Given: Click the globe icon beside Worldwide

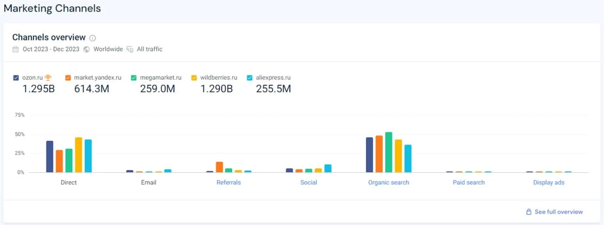Looking at the screenshot, I should point(86,49).
